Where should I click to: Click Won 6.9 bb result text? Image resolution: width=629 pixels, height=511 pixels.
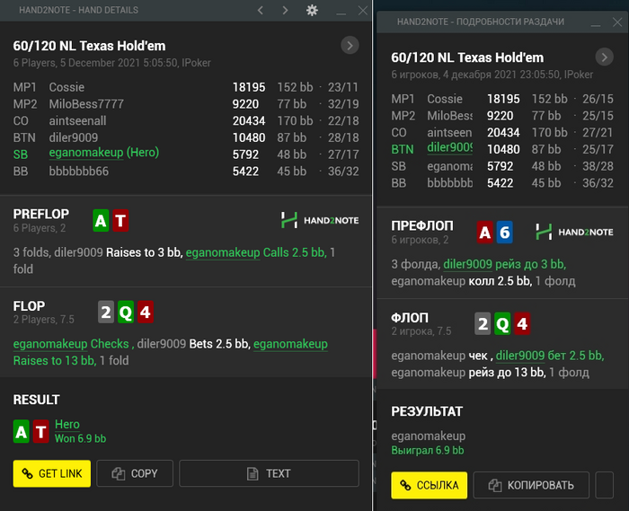pos(80,438)
